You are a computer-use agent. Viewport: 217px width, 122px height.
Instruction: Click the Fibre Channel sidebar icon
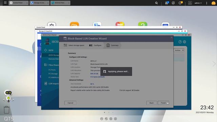pos(45,65)
